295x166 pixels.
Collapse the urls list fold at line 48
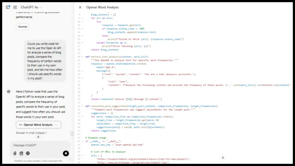82,155
